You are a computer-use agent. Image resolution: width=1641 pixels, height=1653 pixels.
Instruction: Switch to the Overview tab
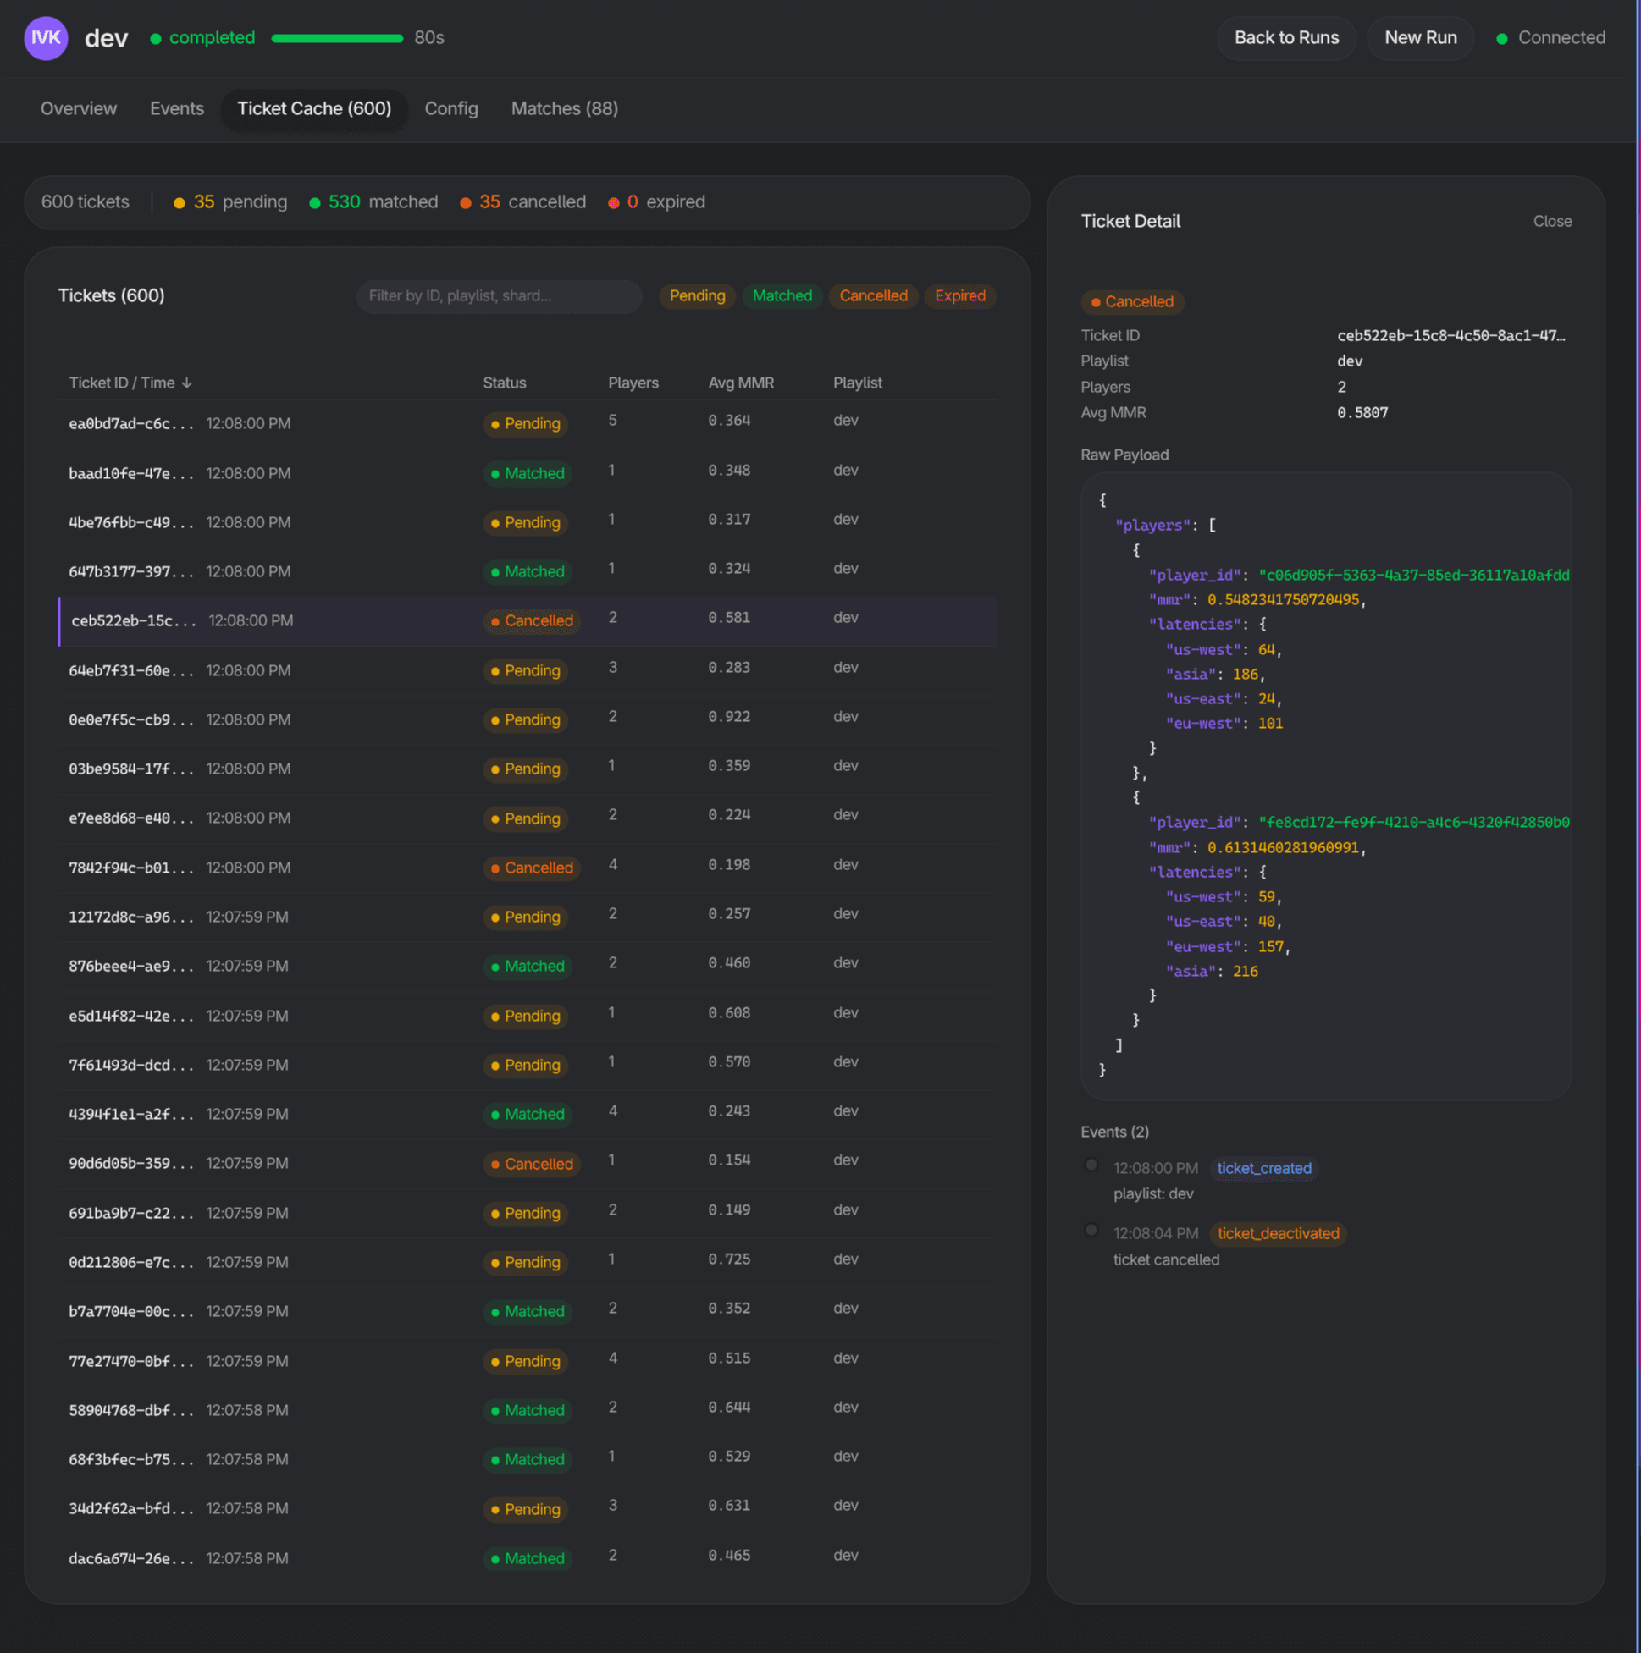[79, 108]
